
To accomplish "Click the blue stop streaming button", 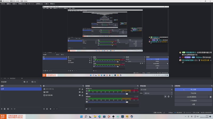I will pos(193,89).
